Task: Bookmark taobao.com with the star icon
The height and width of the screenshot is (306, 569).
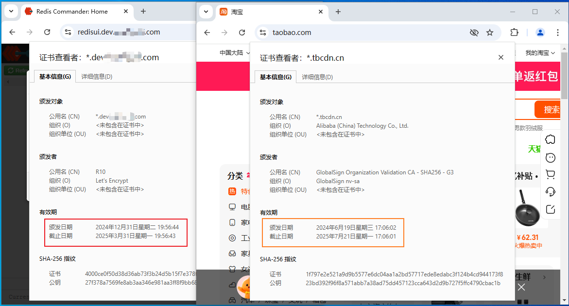Action: pyautogui.click(x=490, y=33)
